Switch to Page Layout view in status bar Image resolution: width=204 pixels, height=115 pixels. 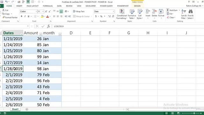point(172,113)
